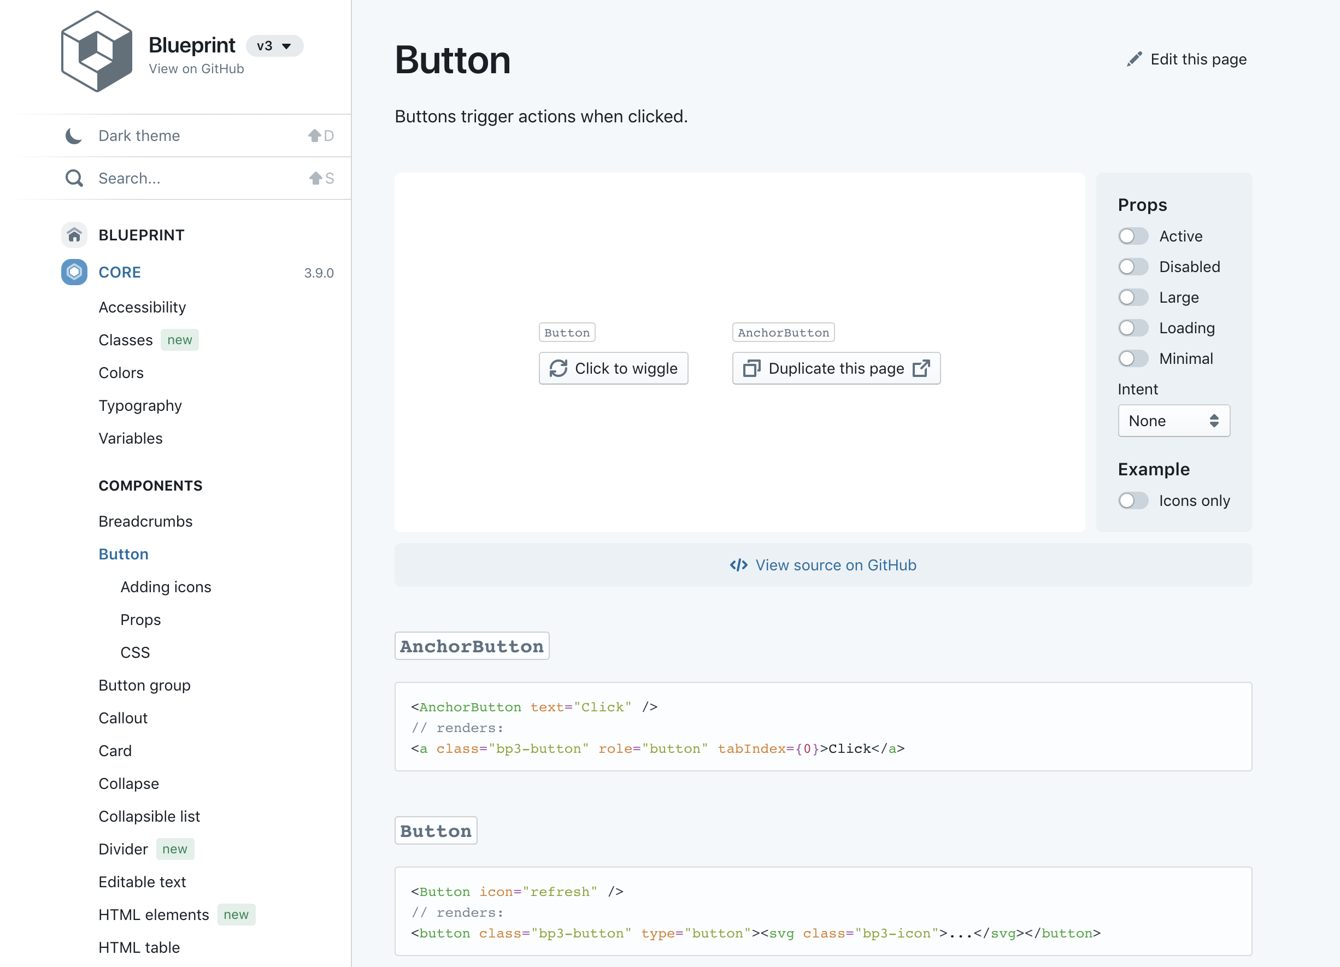Open the Collapsible list page

[149, 817]
